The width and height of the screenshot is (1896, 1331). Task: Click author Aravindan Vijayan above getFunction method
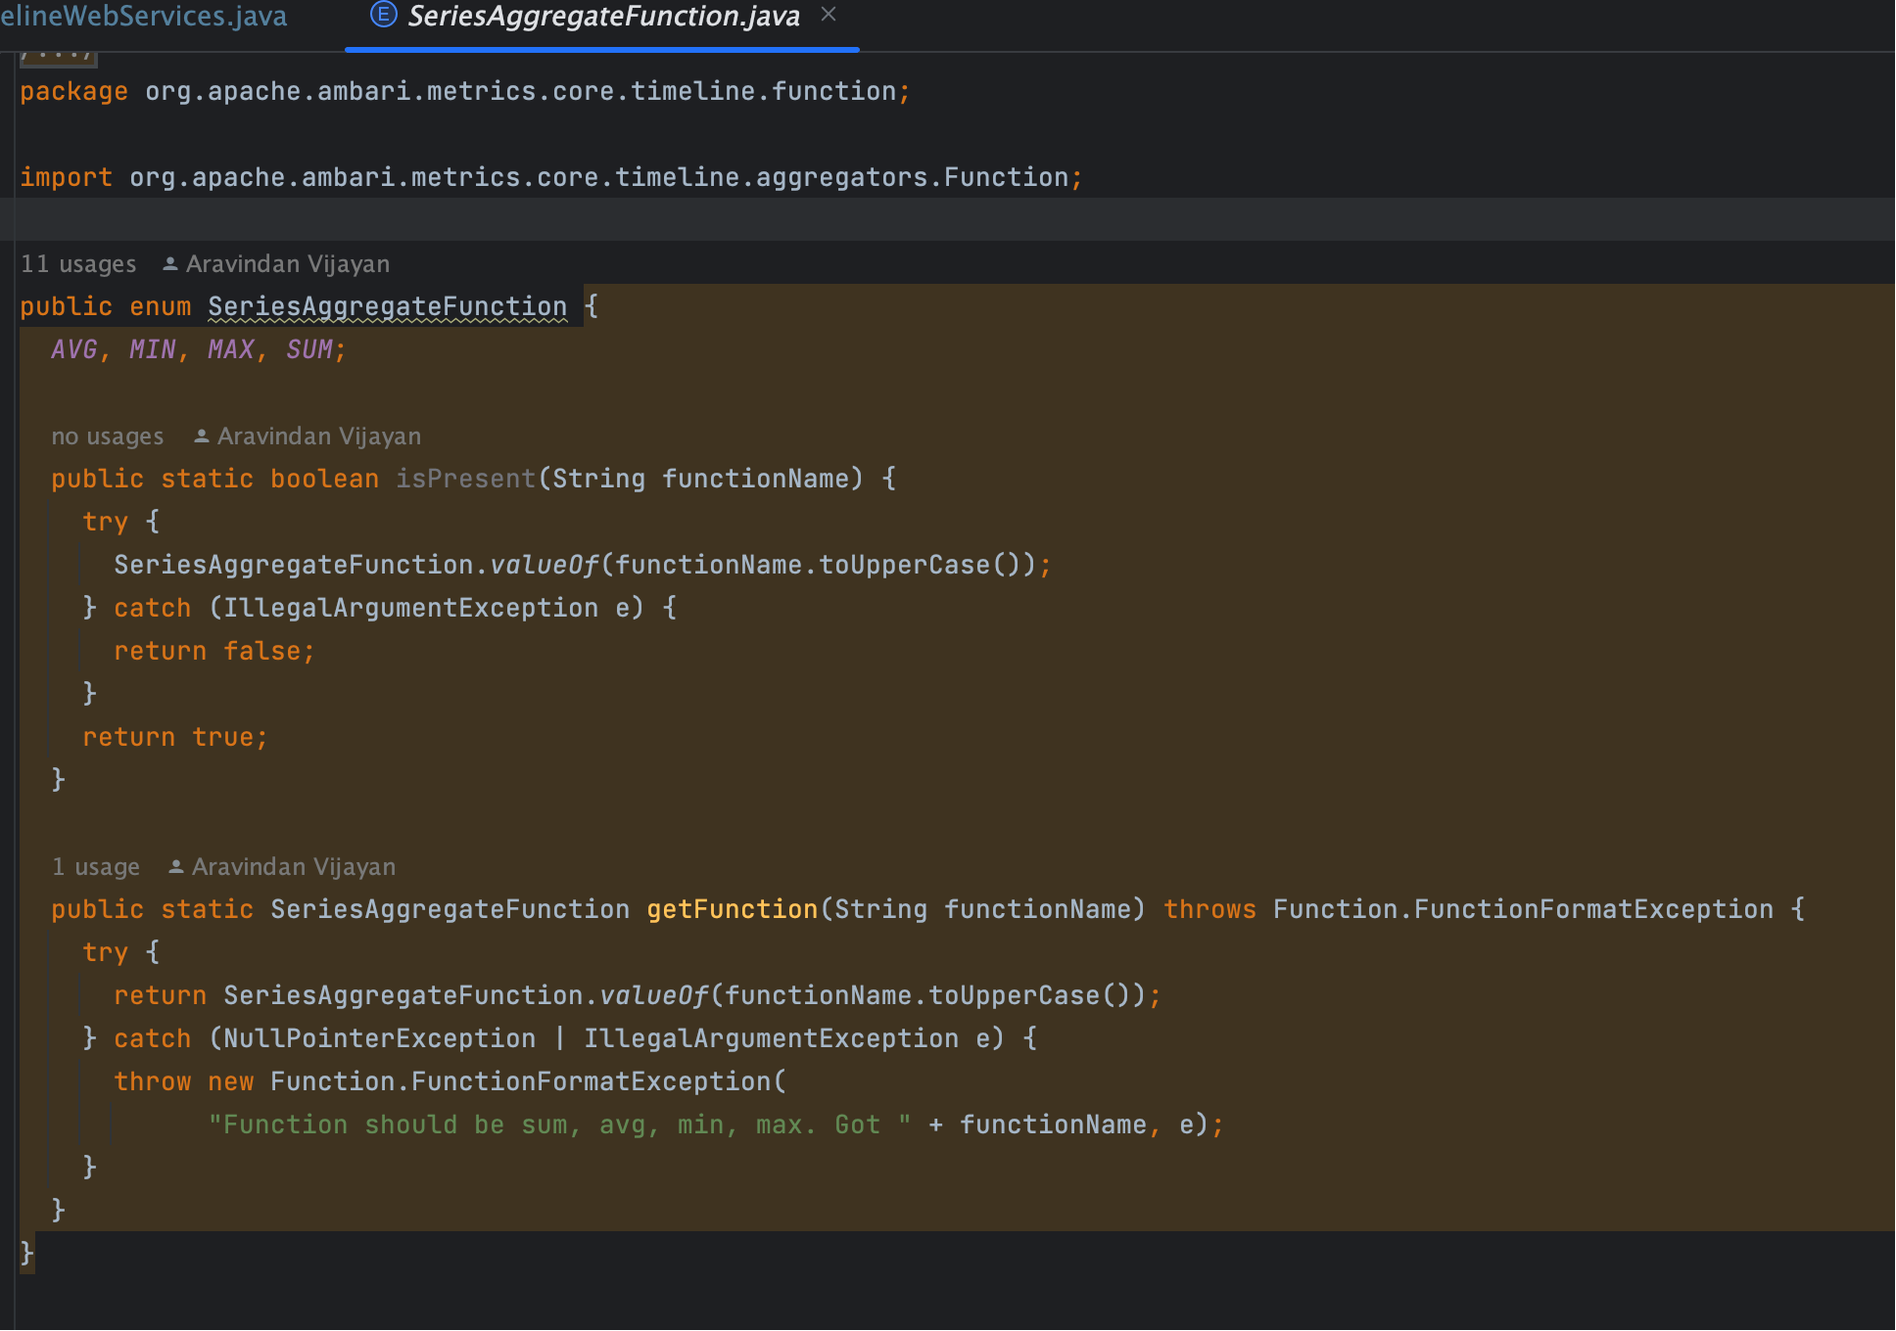point(294,867)
